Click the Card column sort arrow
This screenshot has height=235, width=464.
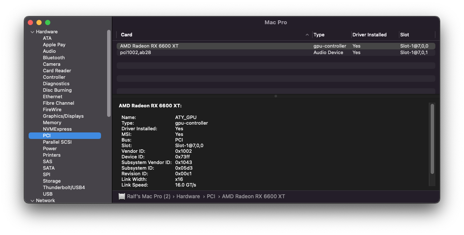pyautogui.click(x=307, y=35)
